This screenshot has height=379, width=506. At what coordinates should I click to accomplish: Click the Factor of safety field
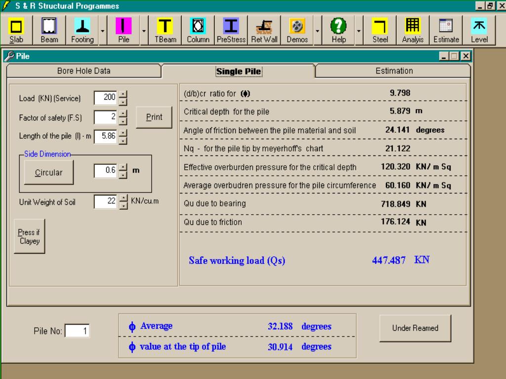[106, 117]
